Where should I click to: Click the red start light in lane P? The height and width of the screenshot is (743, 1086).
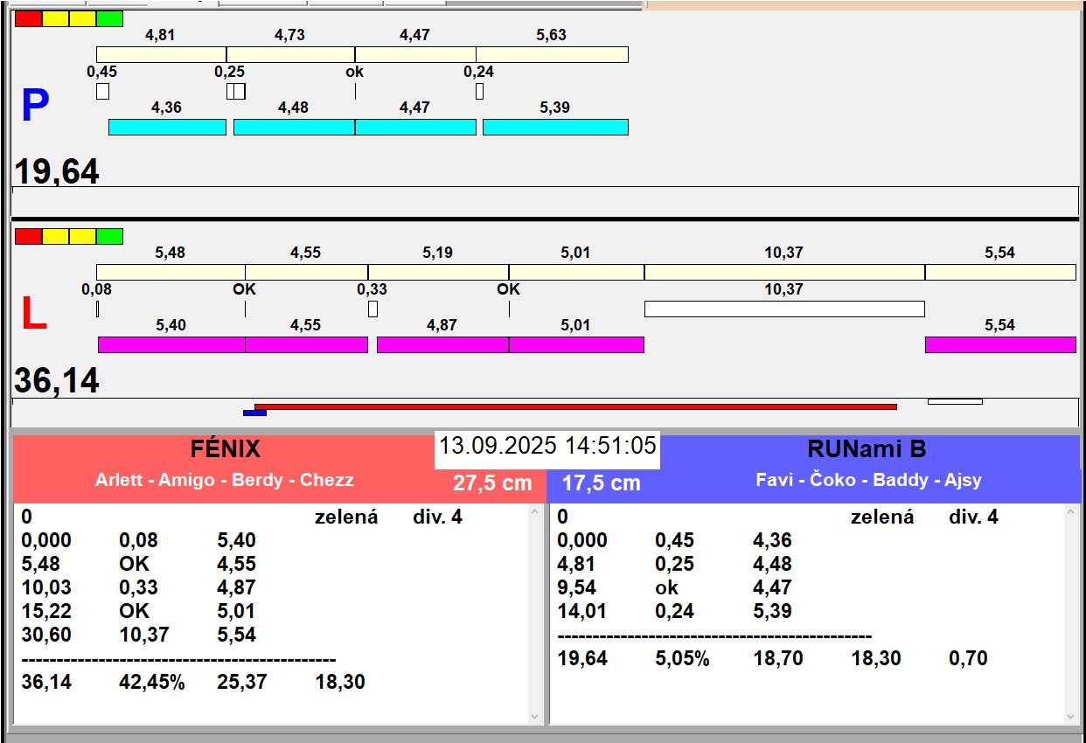coord(28,19)
